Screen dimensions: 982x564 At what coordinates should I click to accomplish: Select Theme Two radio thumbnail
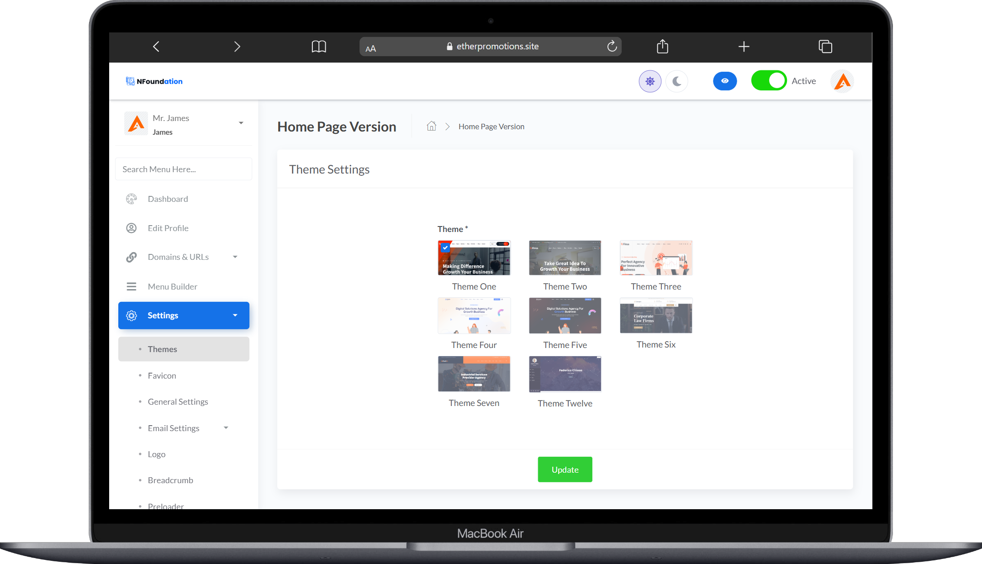pyautogui.click(x=565, y=258)
